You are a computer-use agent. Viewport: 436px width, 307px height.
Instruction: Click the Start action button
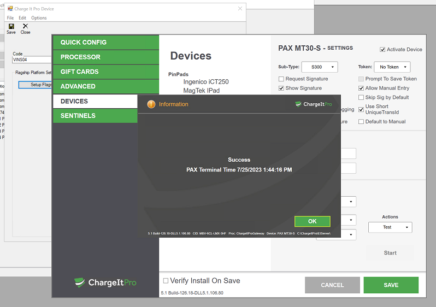(x=390, y=253)
